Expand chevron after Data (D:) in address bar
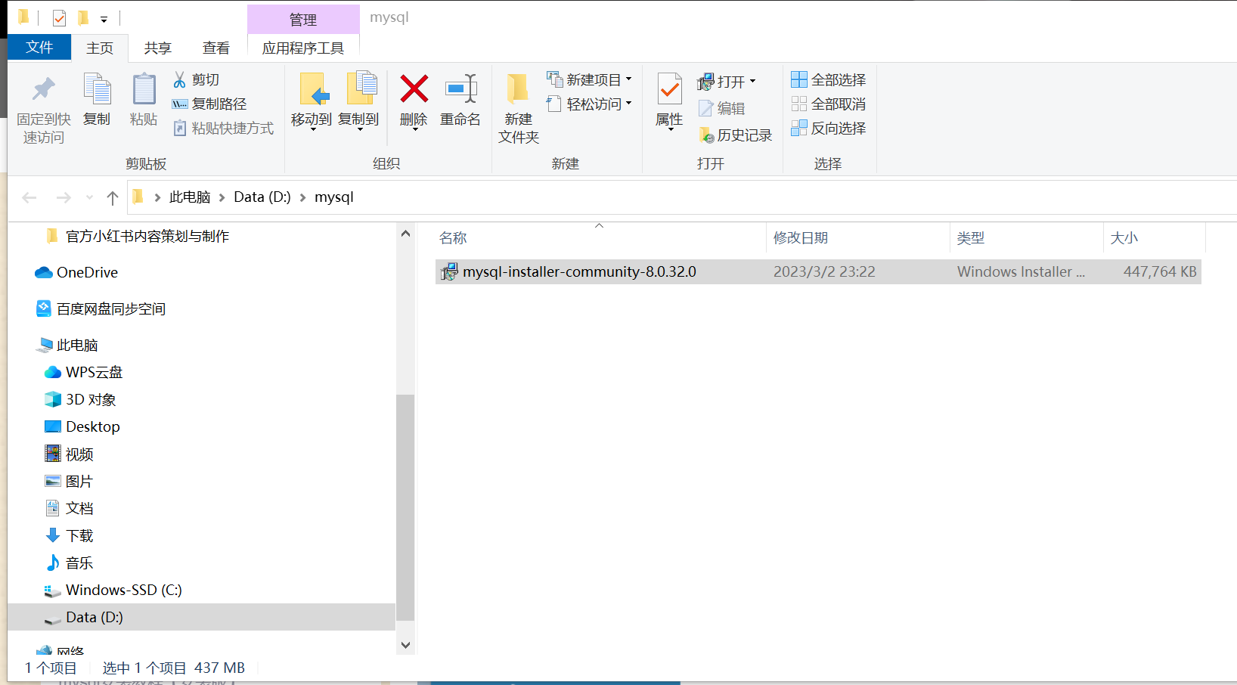 click(303, 197)
